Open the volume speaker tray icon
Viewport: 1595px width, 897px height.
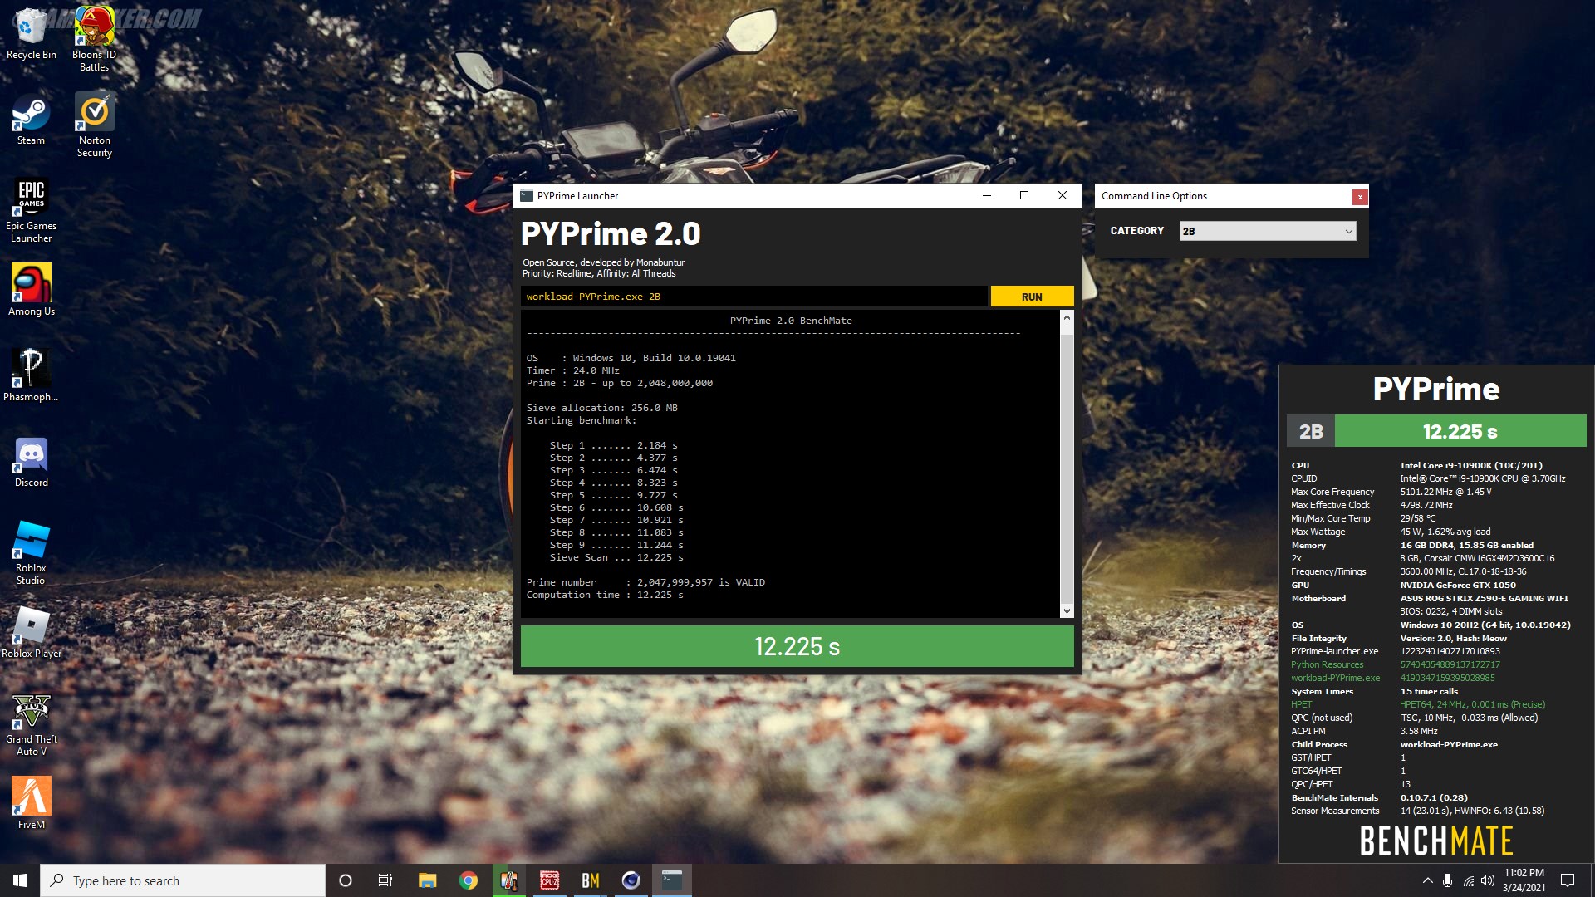pos(1487,880)
